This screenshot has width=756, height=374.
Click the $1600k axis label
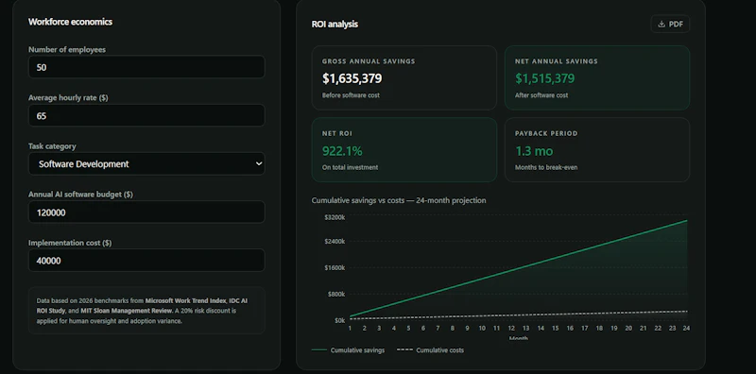(335, 267)
